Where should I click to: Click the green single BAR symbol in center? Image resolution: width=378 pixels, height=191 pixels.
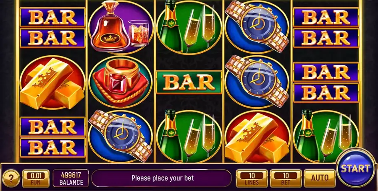189,82
